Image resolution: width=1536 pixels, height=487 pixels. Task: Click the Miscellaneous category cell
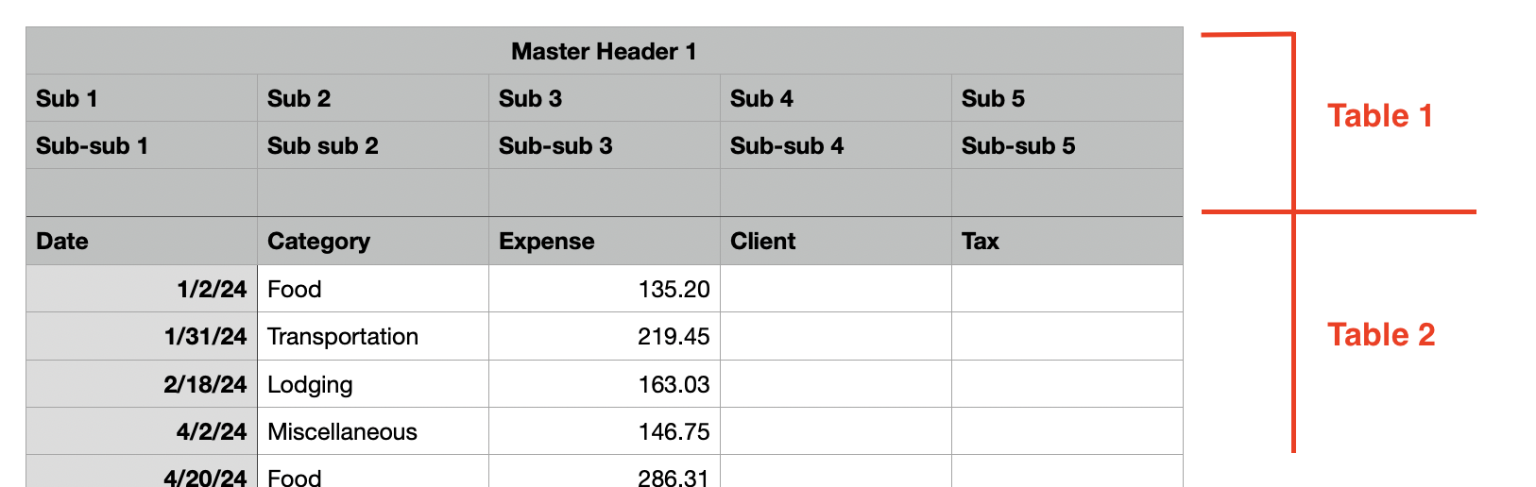pyautogui.click(x=373, y=432)
